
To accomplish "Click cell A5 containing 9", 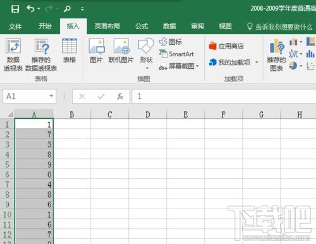I will pos(34,164).
